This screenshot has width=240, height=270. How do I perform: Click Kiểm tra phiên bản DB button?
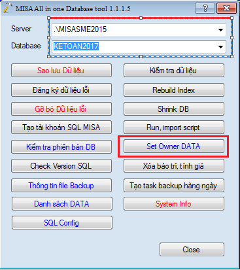pyautogui.click(x=61, y=146)
